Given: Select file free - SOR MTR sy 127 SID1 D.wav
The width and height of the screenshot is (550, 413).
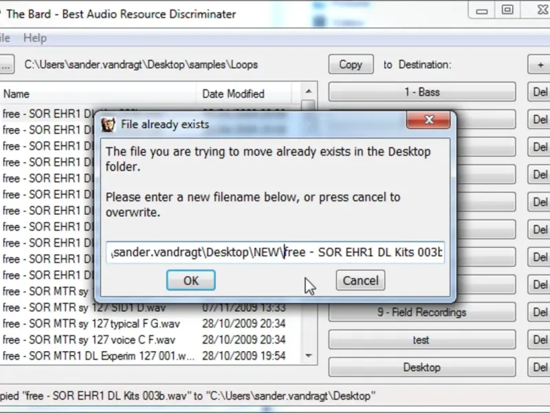Looking at the screenshot, I should 84,308.
